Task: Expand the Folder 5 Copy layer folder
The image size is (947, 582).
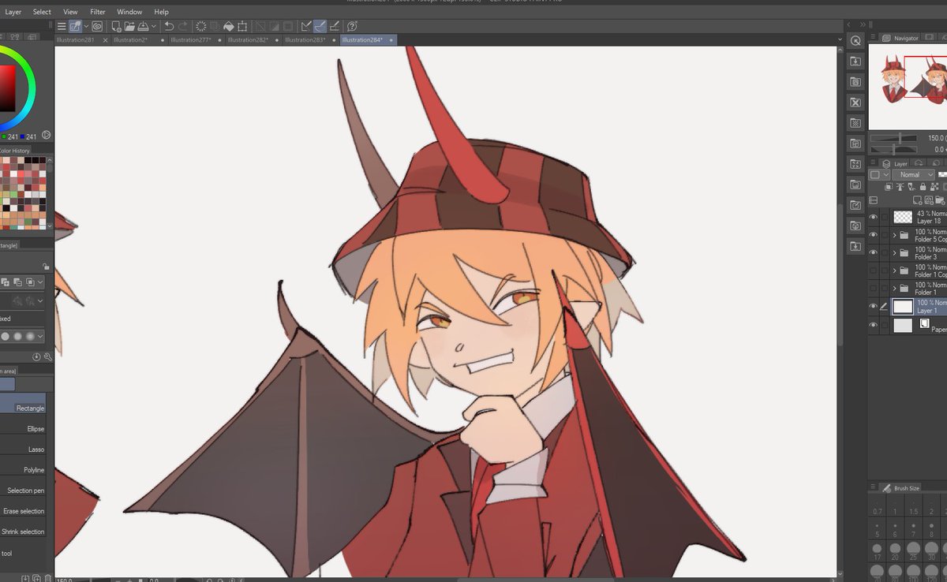Action: (x=894, y=235)
